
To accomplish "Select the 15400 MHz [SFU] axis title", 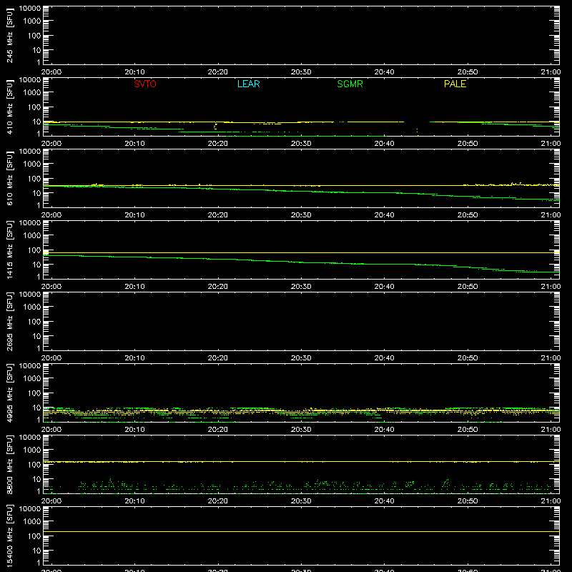I will (9, 536).
